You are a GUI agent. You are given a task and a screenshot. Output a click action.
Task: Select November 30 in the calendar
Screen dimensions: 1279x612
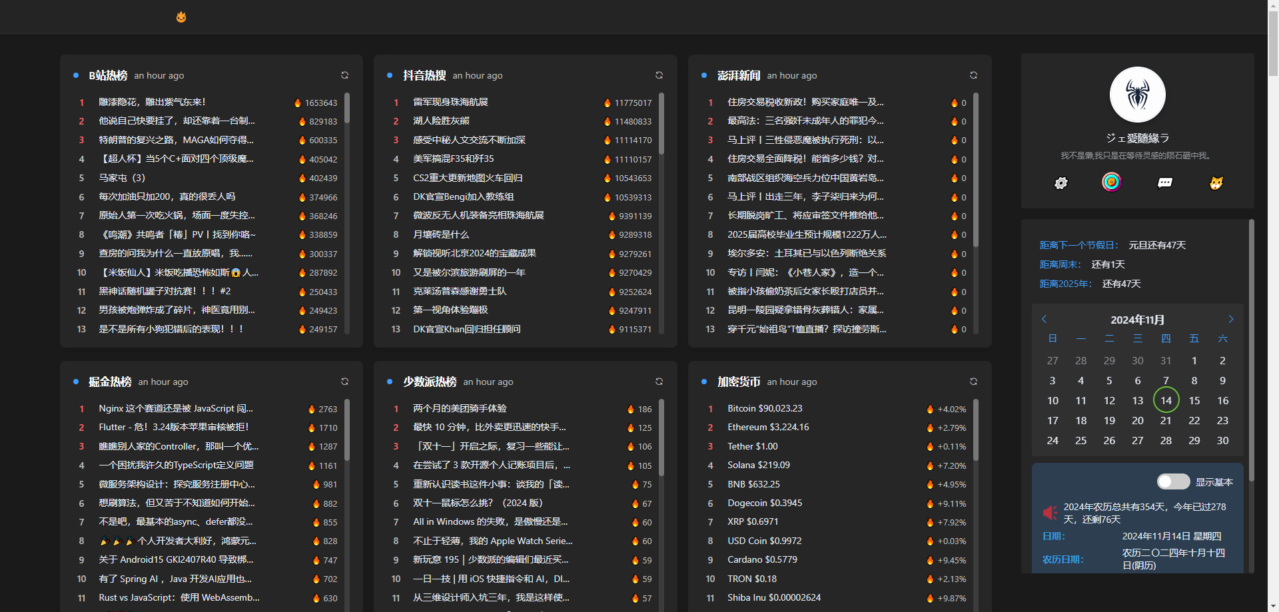coord(1223,440)
